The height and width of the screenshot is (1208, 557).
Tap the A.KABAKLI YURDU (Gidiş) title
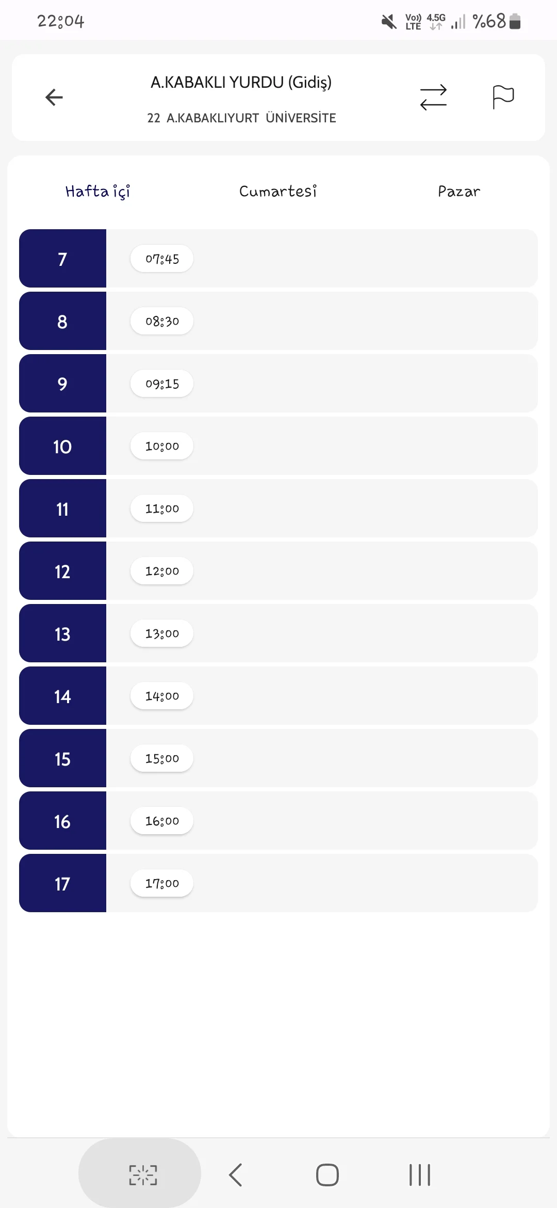click(241, 83)
